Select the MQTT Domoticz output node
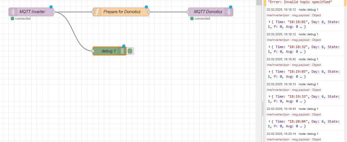Image resolution: width=347 pixels, height=142 pixels. point(210,12)
